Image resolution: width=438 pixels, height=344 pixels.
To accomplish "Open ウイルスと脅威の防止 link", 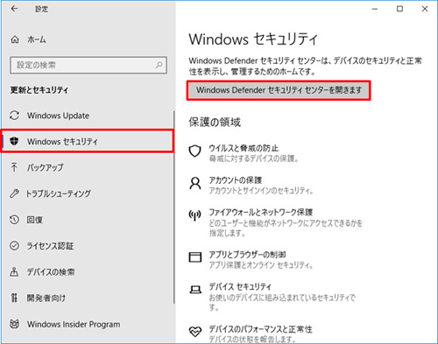I will [244, 148].
